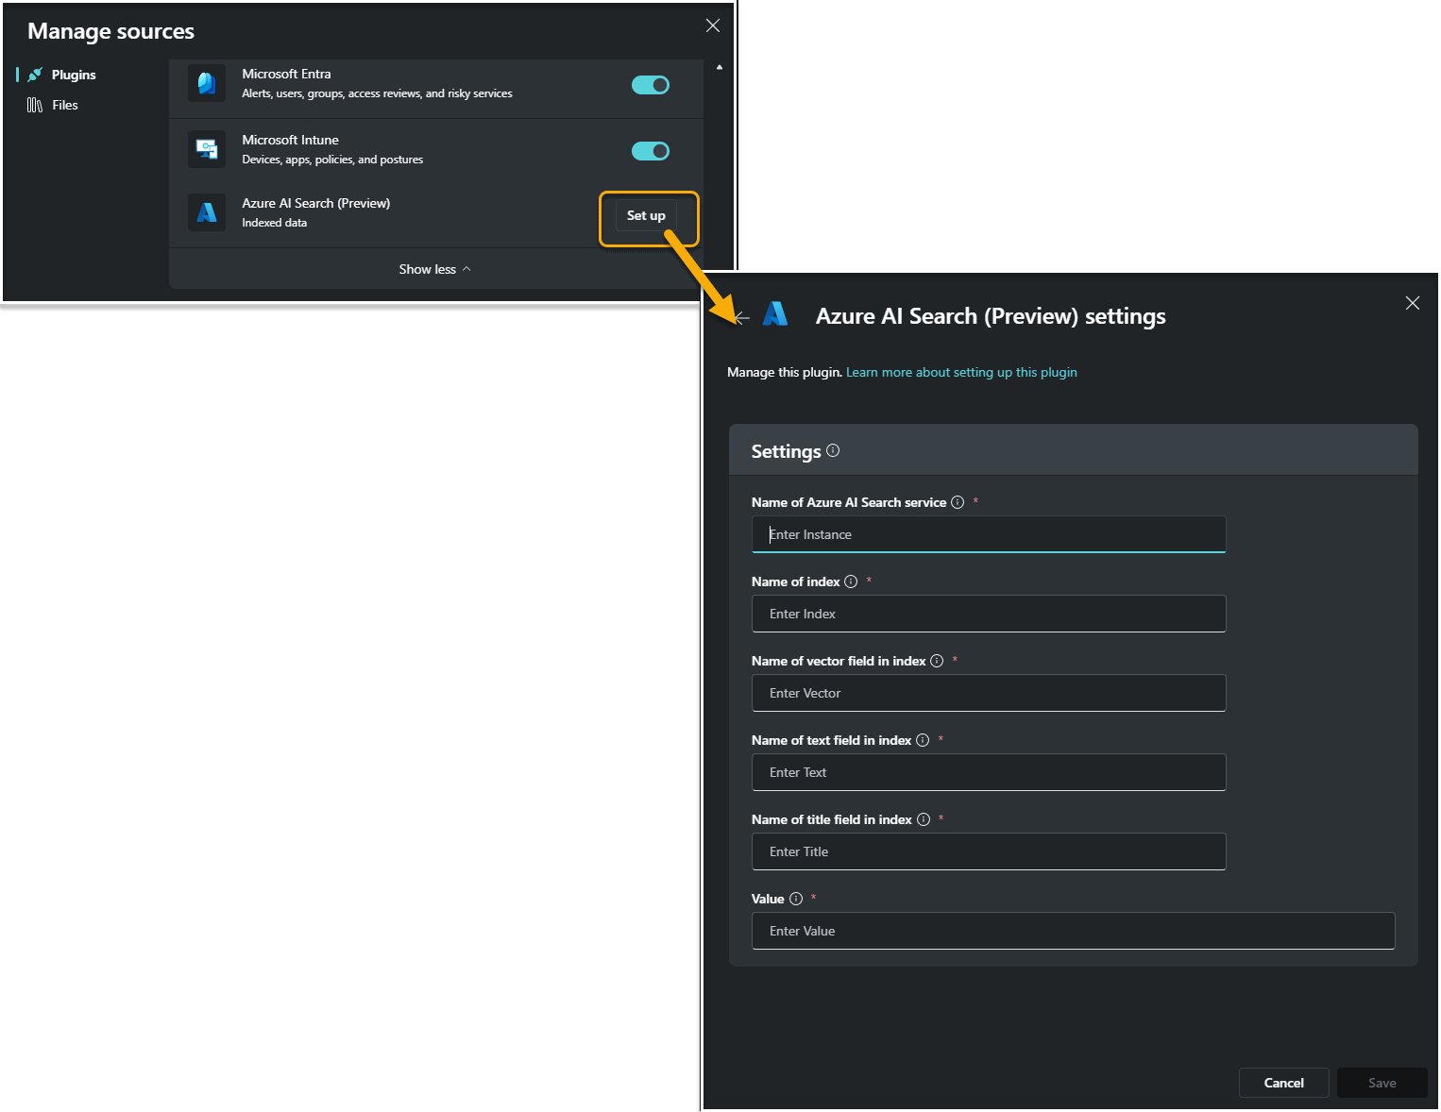The height and width of the screenshot is (1112, 1441).
Task: Disable the Microsoft Intune plugin switch
Action: coord(651,151)
